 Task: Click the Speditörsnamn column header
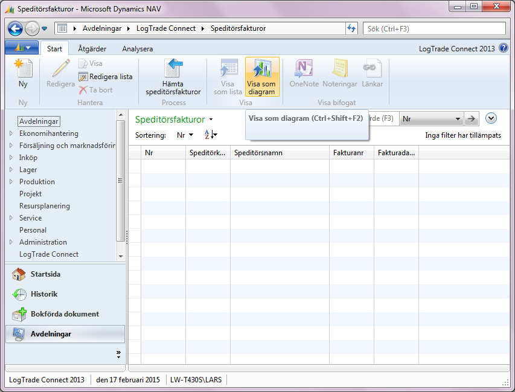[280, 153]
